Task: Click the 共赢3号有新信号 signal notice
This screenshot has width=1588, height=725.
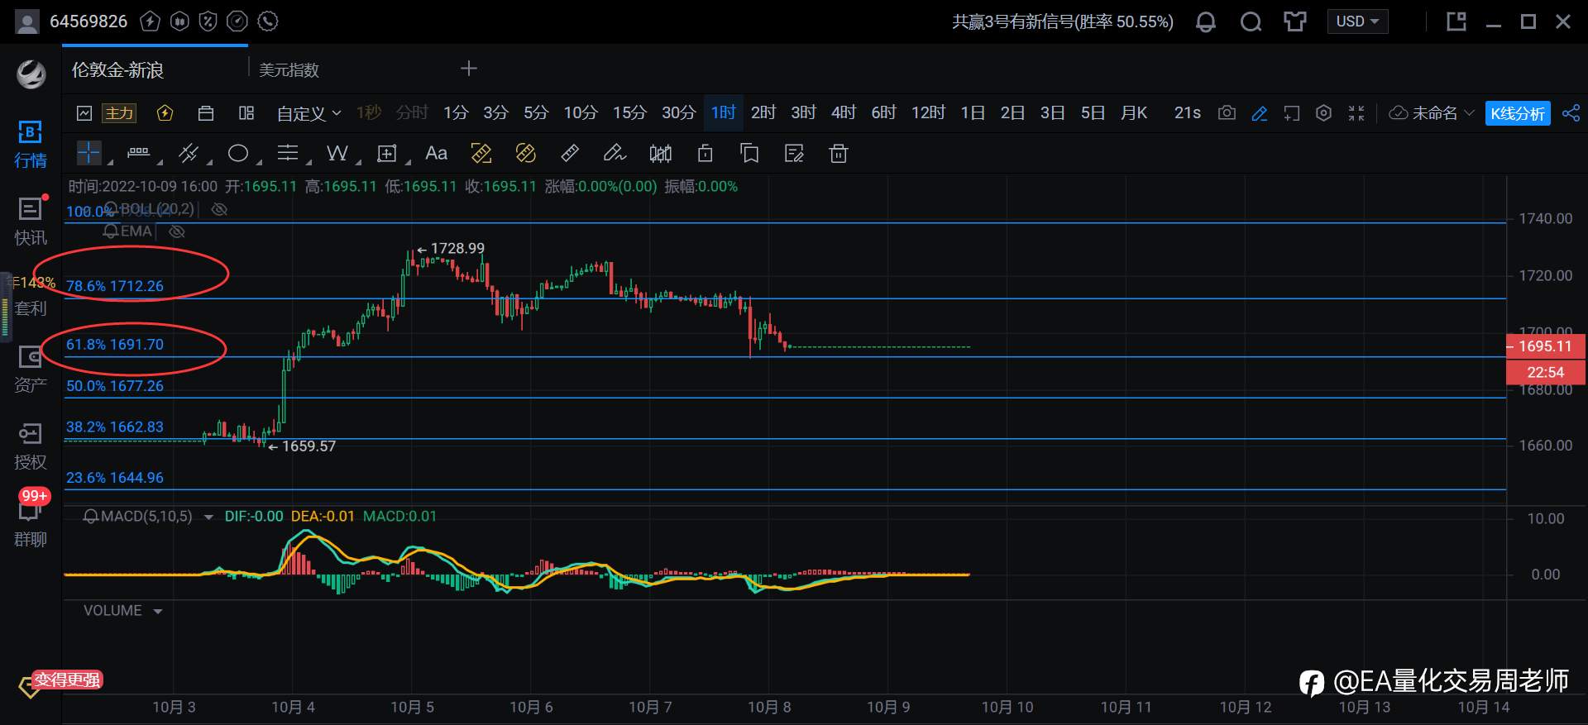Action: coord(1063,21)
